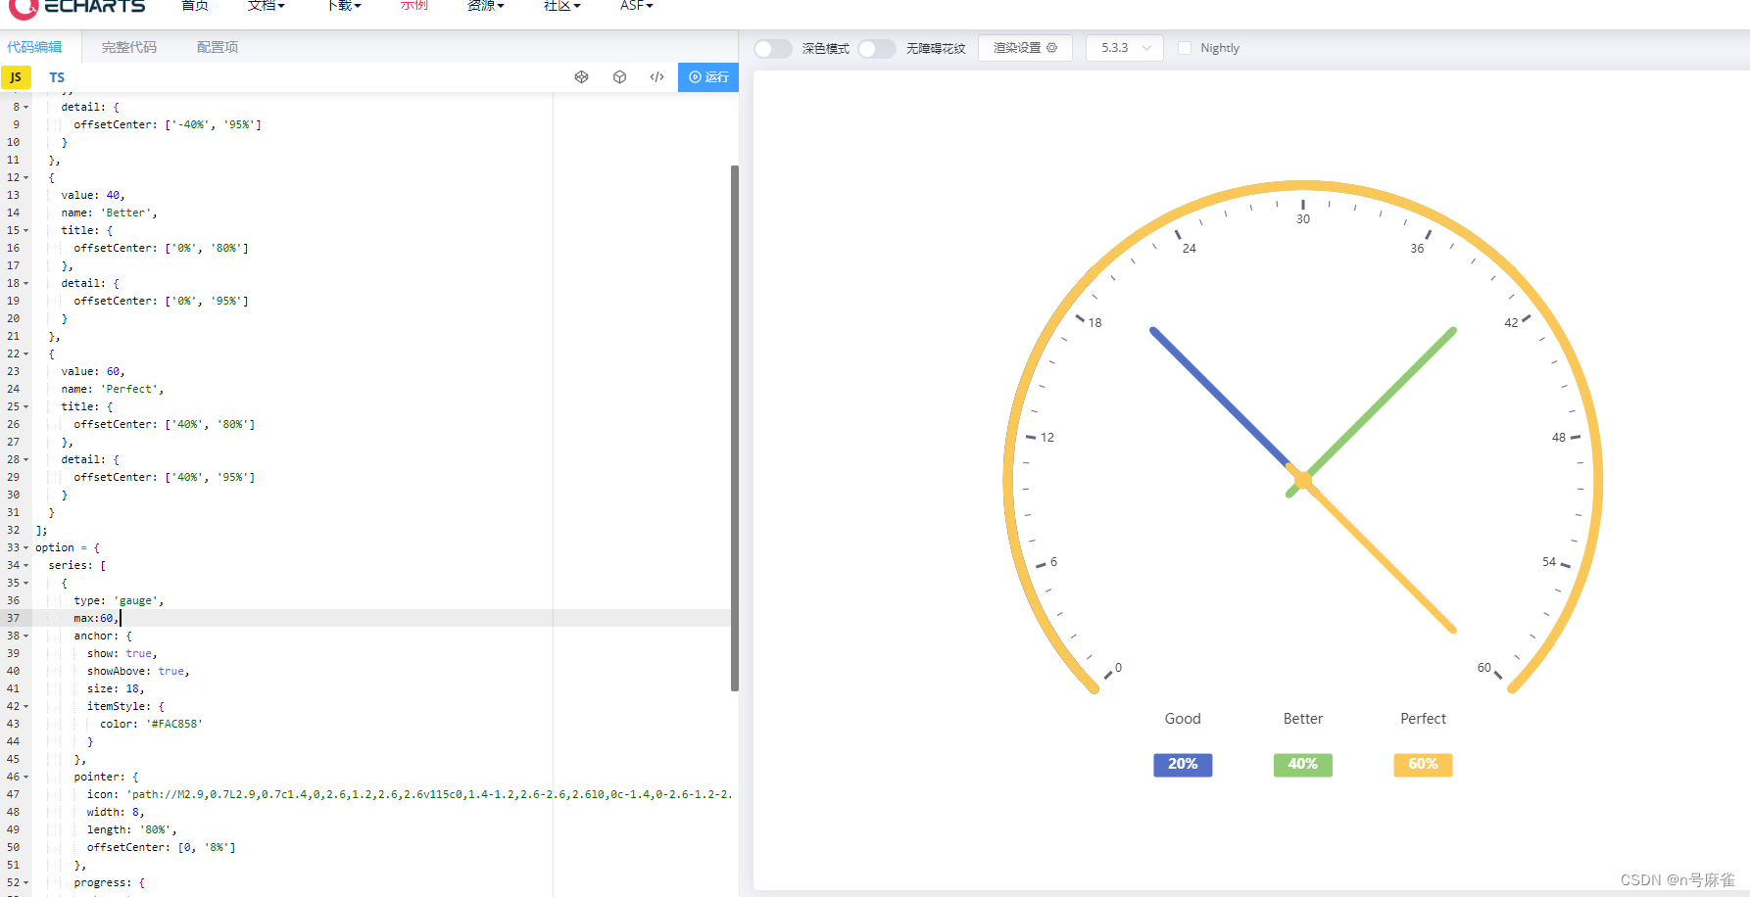Viewport: 1750px width, 897px height.
Task: Collapse pointer fold arrow at line 46
Action: coord(26,778)
